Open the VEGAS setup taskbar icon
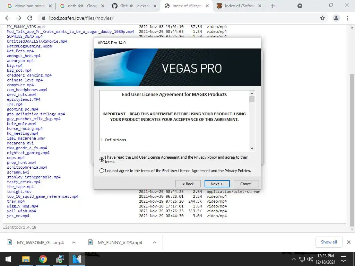 pos(77,259)
